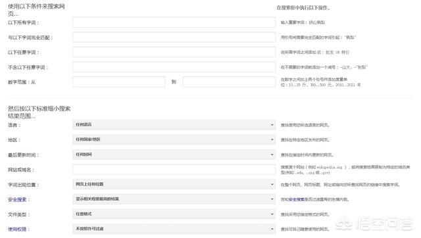Expand the 地区 dropdown showing 任何国家/地区
Image resolution: width=421 pixels, height=238 pixels.
[174, 139]
